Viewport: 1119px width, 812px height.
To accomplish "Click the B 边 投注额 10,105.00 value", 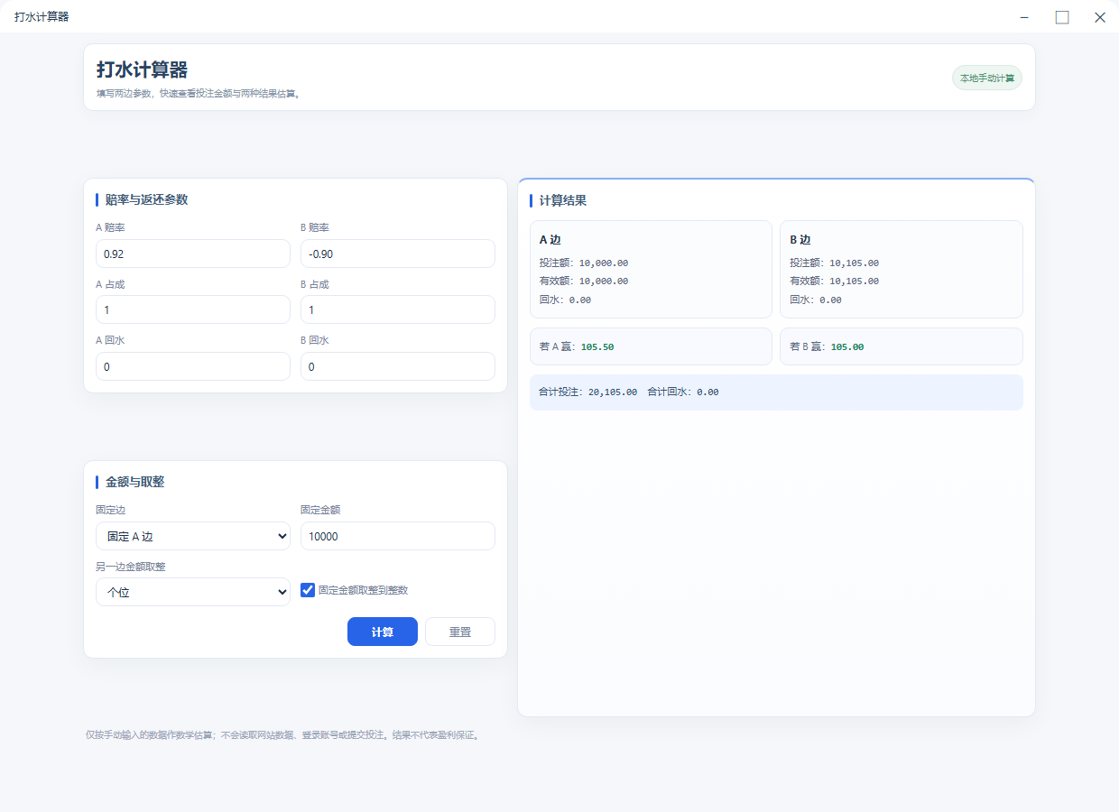I will [x=855, y=263].
